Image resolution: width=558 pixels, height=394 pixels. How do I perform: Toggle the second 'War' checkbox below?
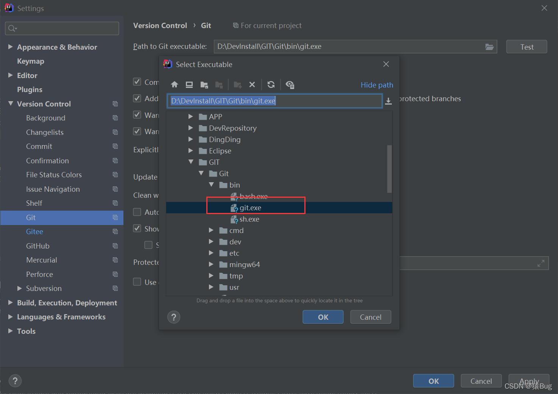point(137,131)
